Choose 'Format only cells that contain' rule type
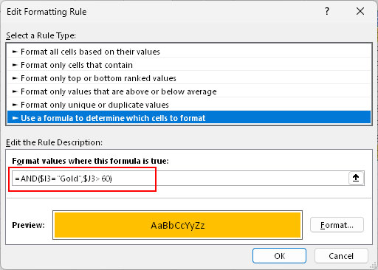The width and height of the screenshot is (378, 270). tap(189, 65)
